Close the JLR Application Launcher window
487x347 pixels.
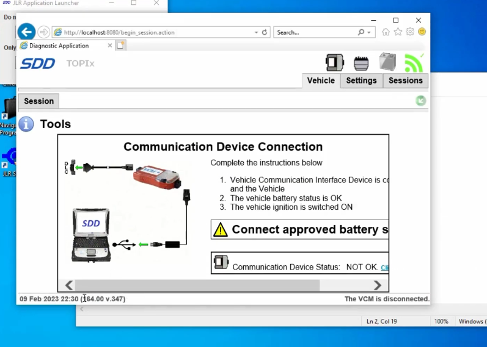[156, 3]
